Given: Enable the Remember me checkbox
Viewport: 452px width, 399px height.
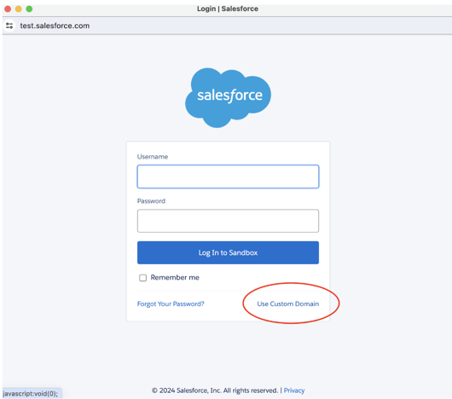Looking at the screenshot, I should coord(142,278).
